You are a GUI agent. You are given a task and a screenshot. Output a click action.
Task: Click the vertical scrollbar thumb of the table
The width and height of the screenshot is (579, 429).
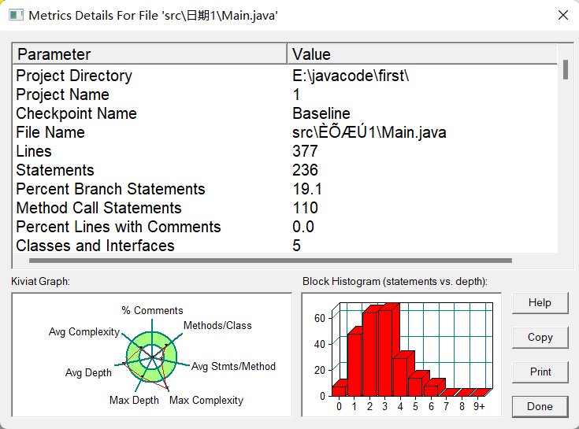[x=565, y=70]
